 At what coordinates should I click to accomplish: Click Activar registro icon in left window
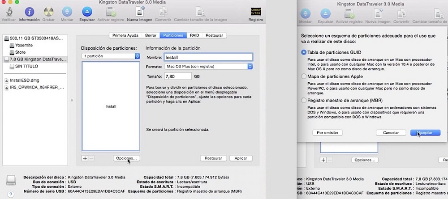click(111, 12)
